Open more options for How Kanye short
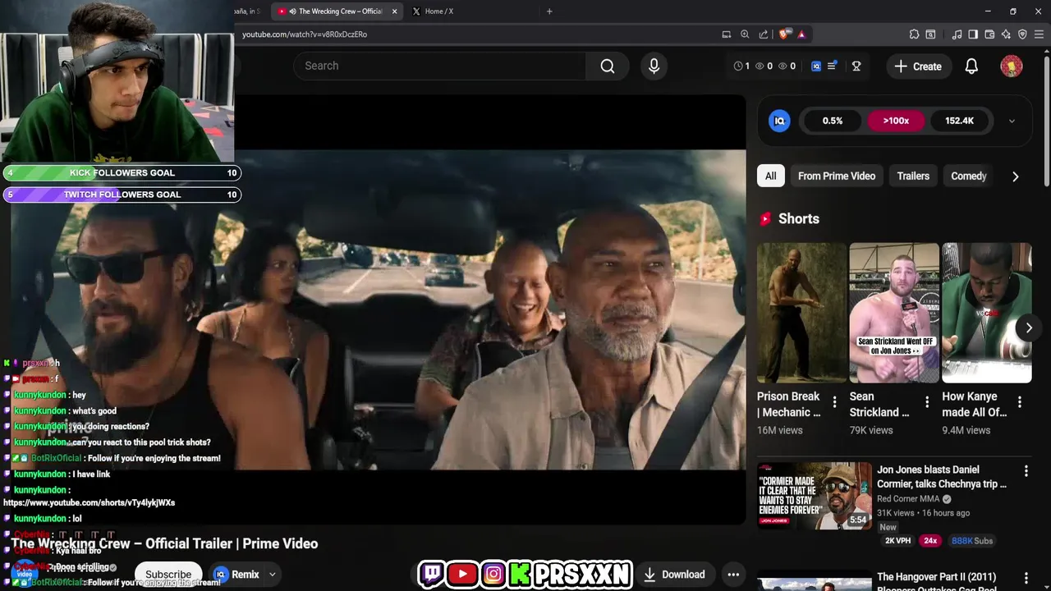Screen dimensions: 1051x591 tap(1020, 402)
